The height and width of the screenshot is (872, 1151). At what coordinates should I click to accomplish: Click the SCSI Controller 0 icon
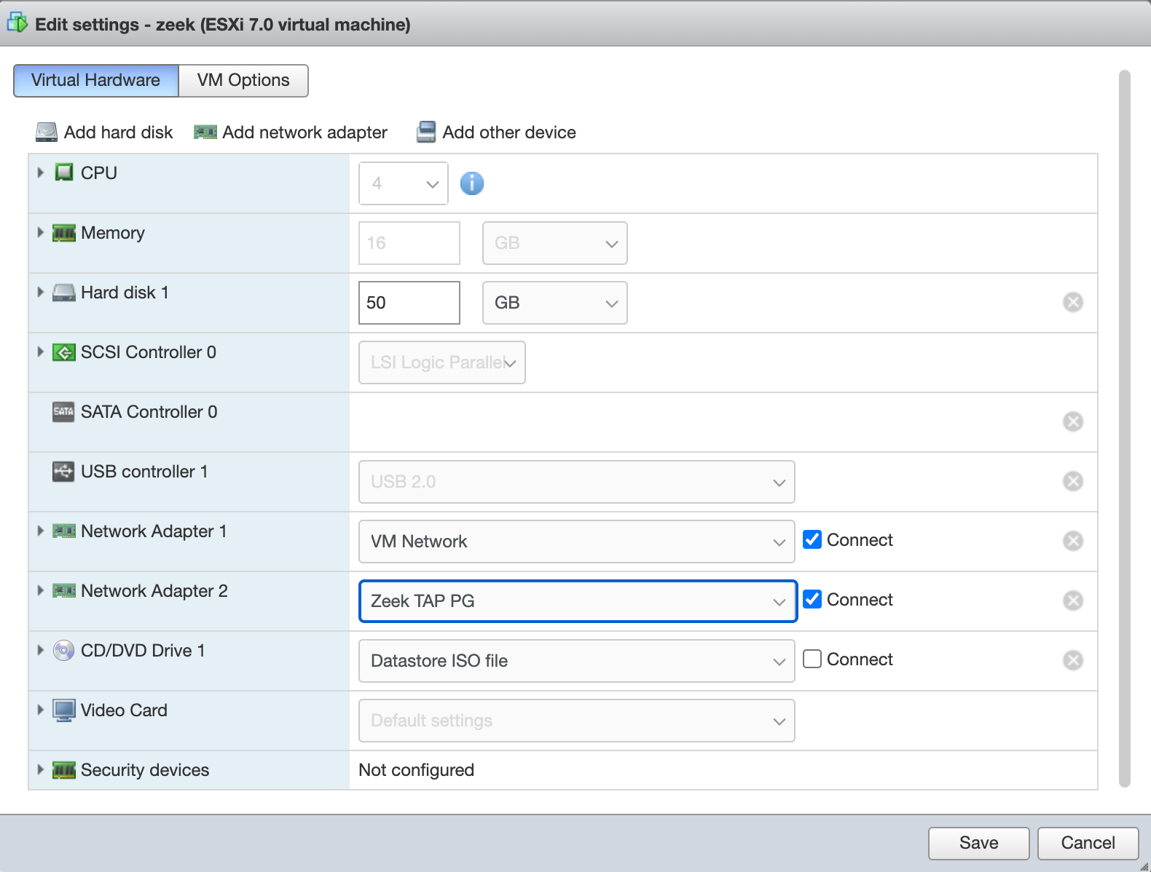click(x=64, y=352)
